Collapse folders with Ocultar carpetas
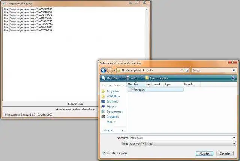This screenshot has width=240, height=161. tap(115, 153)
